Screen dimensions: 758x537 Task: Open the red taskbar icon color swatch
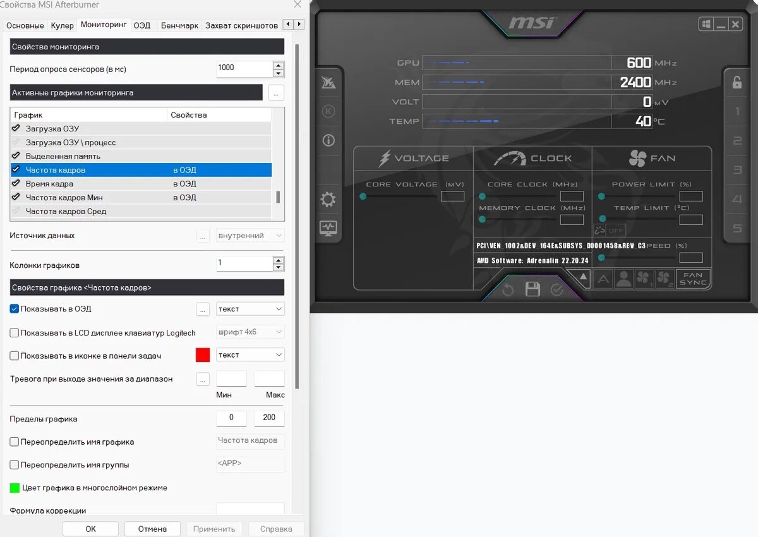[203, 355]
